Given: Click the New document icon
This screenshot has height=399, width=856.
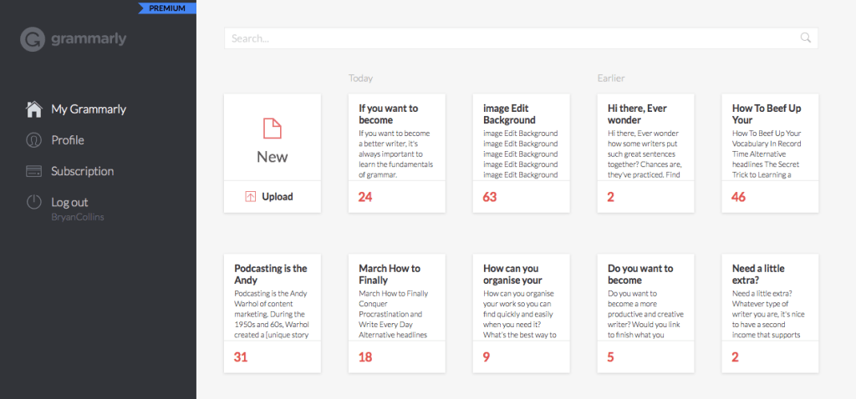Looking at the screenshot, I should [273, 128].
